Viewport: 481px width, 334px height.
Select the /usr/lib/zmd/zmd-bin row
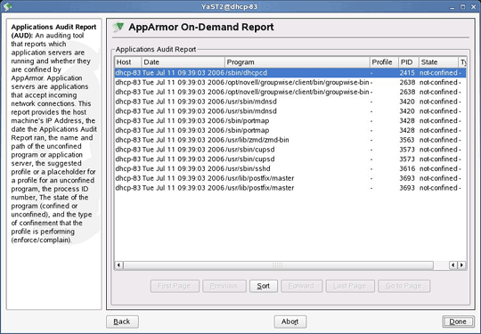290,140
